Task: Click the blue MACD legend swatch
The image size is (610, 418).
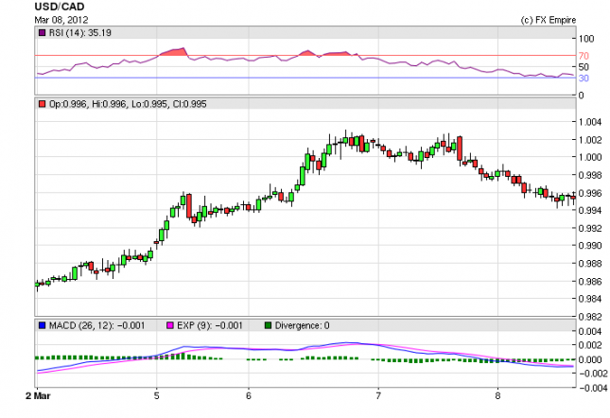Action: point(42,325)
